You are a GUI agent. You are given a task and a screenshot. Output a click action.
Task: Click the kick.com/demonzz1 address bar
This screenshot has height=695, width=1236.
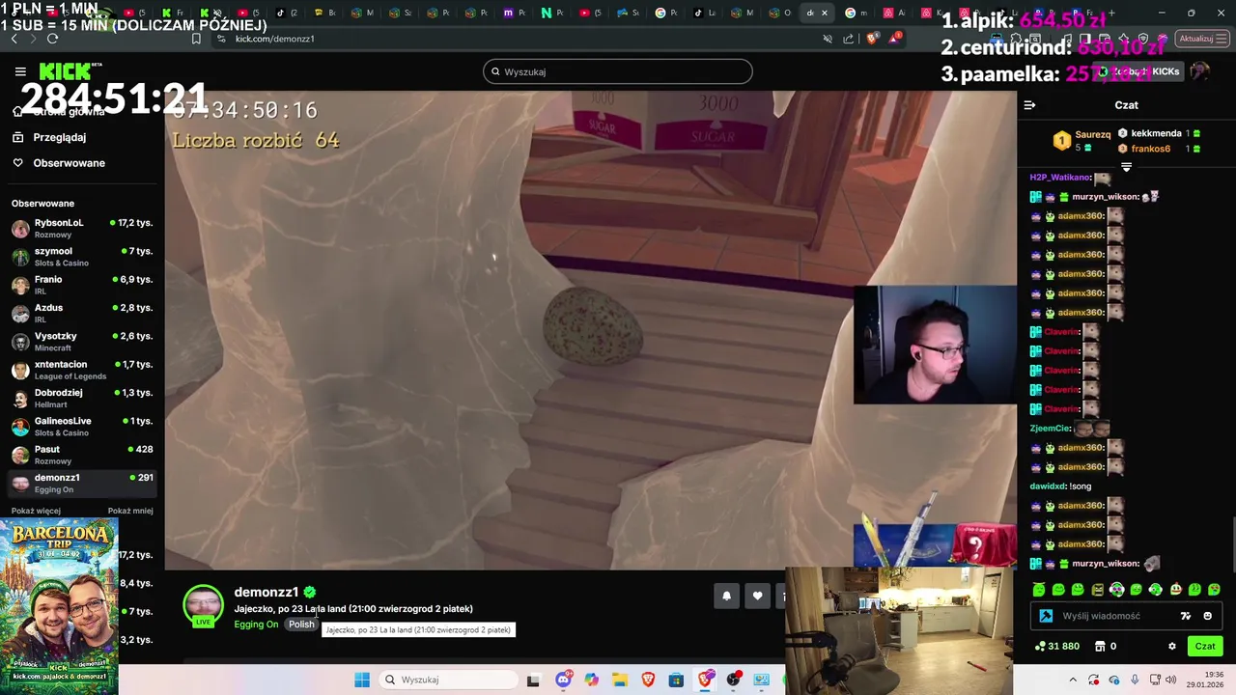[x=275, y=39]
